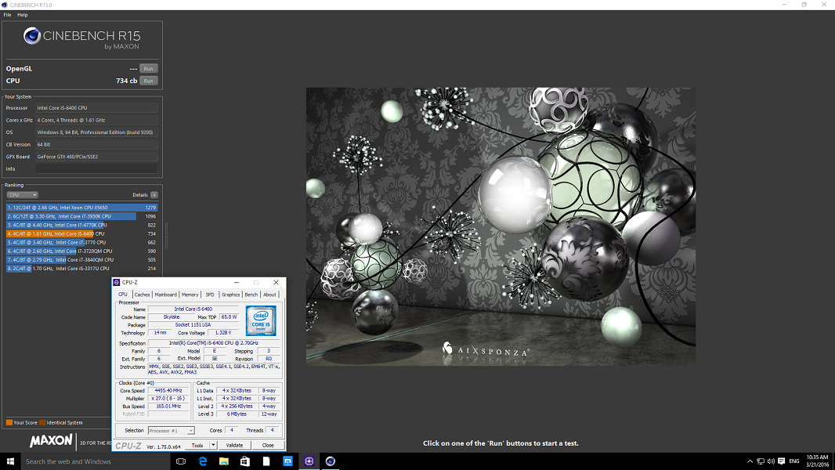Open Task View from the taskbar
This screenshot has width=835, height=470.
[x=181, y=461]
